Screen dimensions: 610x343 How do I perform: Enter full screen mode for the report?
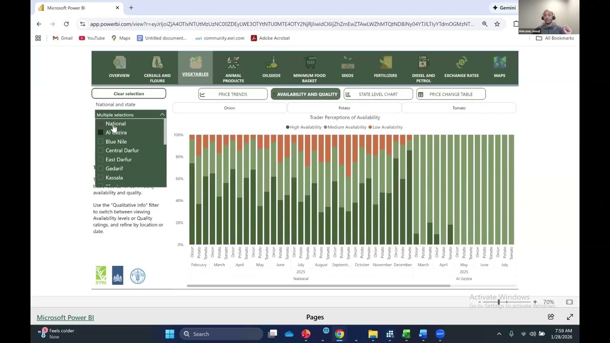tap(570, 317)
